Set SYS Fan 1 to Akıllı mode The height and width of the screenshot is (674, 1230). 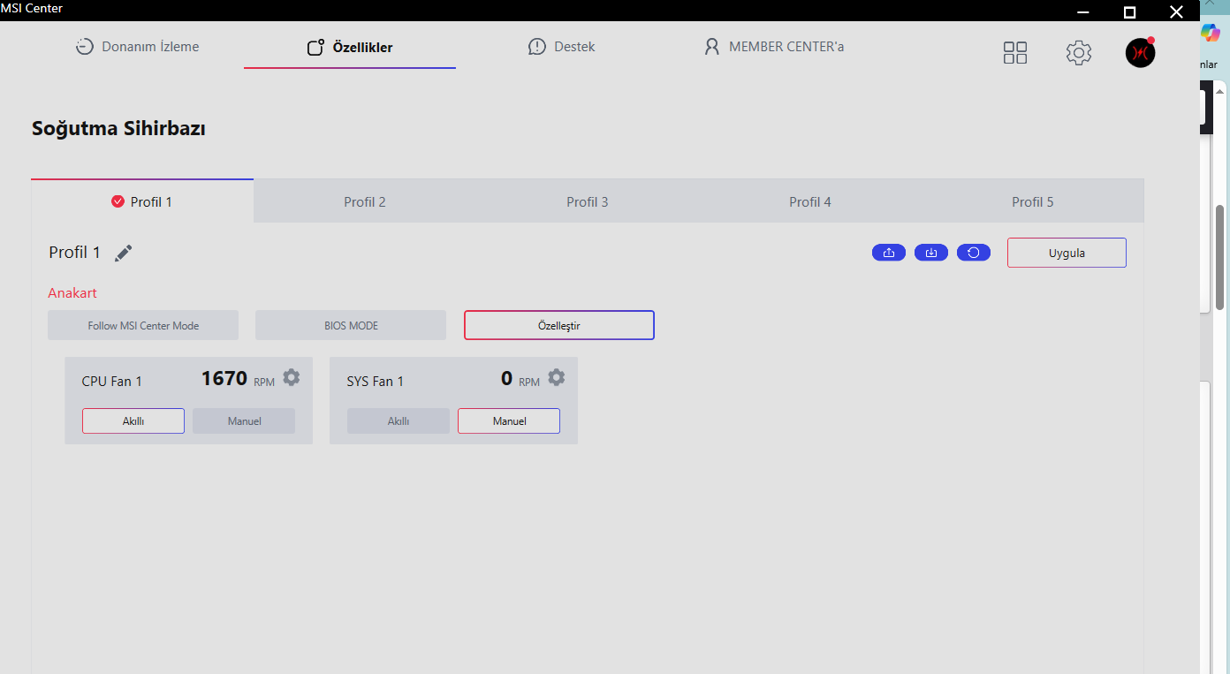tap(399, 421)
